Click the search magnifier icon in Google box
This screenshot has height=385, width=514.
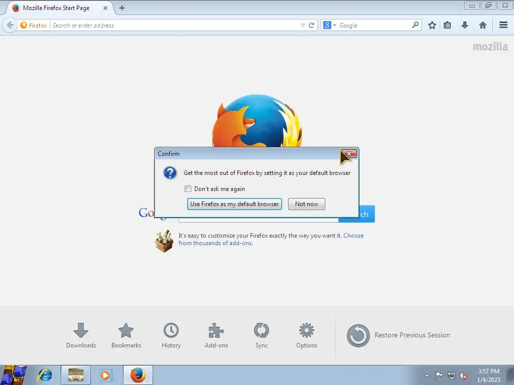[x=415, y=25]
